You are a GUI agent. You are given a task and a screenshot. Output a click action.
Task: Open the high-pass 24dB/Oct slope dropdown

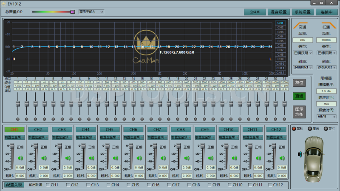pyautogui.click(x=302, y=67)
